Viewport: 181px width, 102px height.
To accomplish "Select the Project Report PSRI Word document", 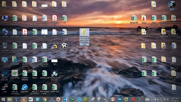I will pyautogui.click(x=174, y=48).
